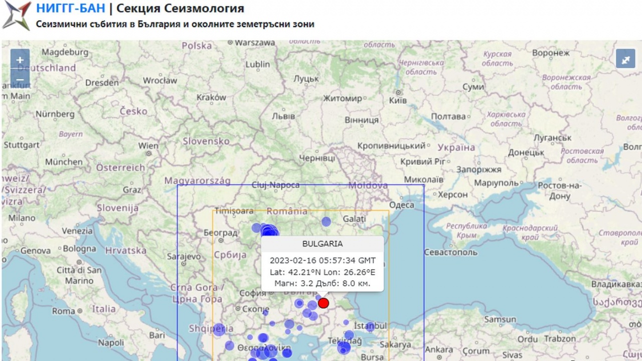Click the Одеса city label on map
Screen dimensions: 642x361
pyautogui.click(x=402, y=205)
